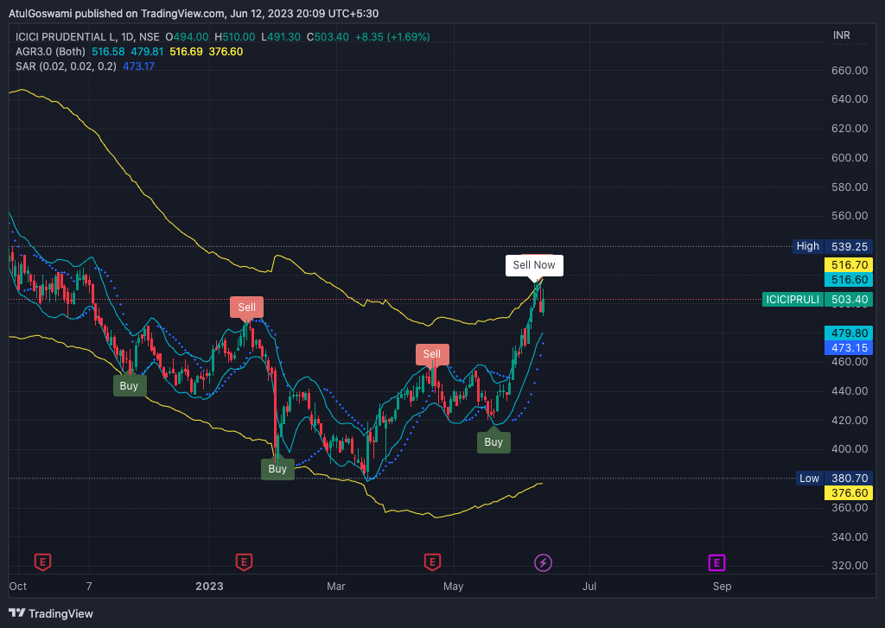This screenshot has width=885, height=628.
Task: Click the Low 380.70 price label
Action: (x=834, y=479)
